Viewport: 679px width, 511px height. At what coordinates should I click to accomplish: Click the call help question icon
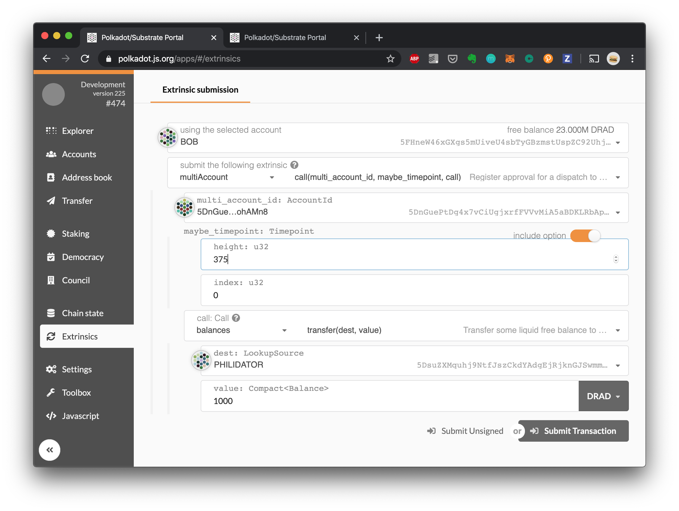pyautogui.click(x=236, y=318)
